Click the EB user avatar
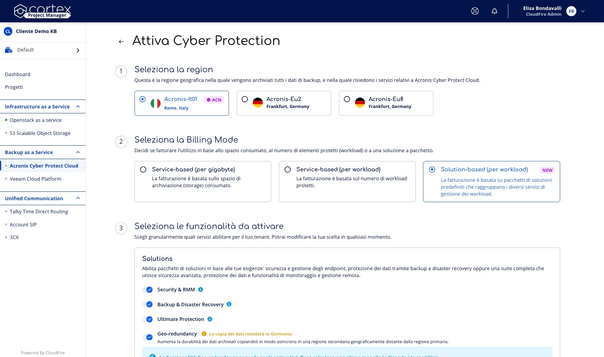This screenshot has width=604, height=357. (x=571, y=11)
